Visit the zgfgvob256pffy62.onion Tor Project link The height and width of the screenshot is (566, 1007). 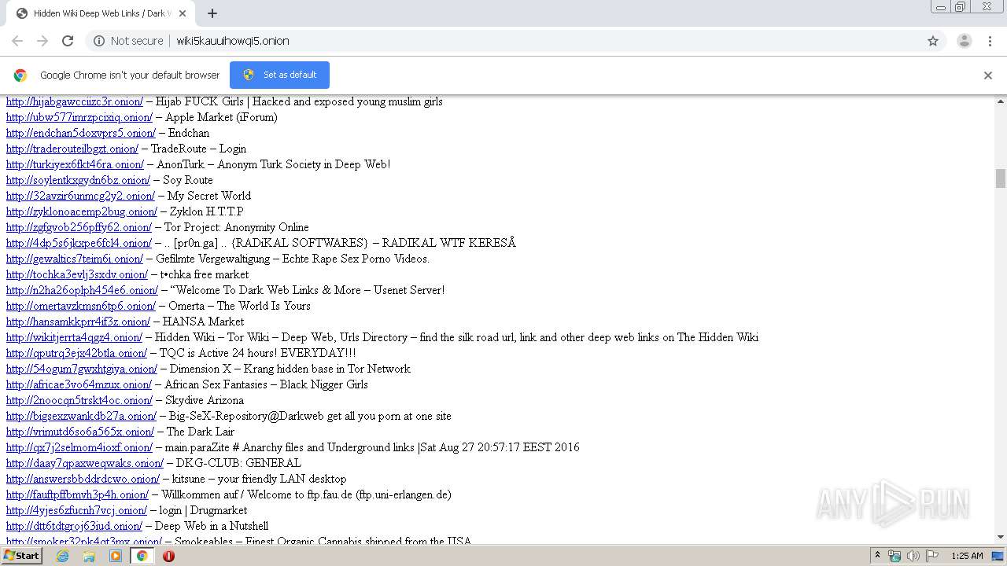click(x=79, y=227)
